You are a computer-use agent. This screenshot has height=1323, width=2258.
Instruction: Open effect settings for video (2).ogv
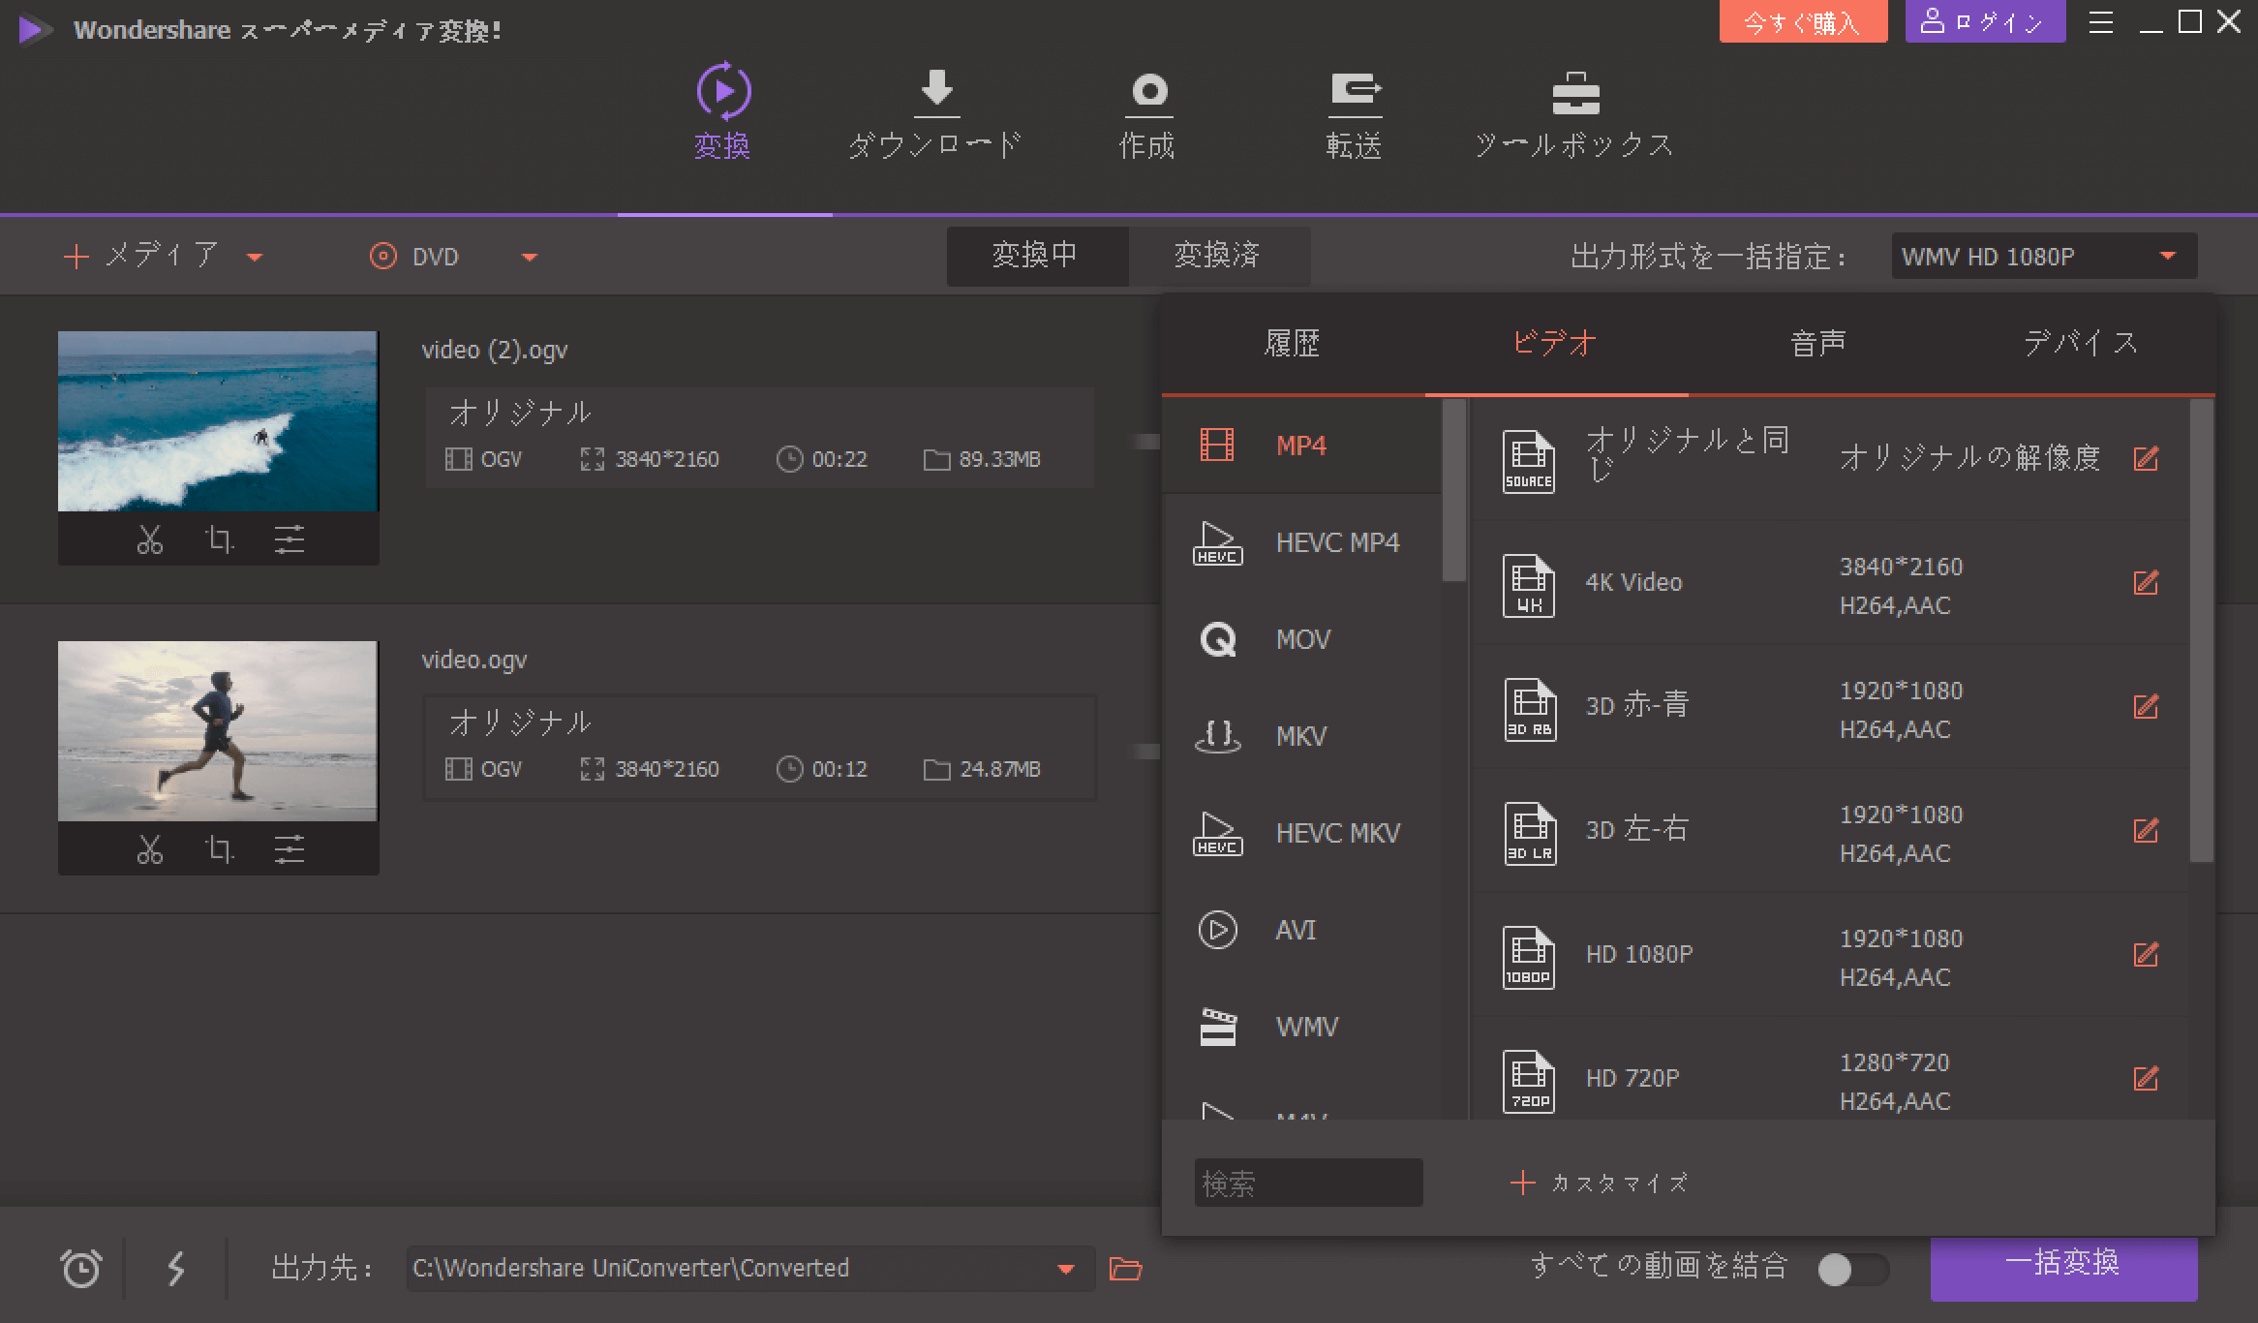click(x=290, y=539)
